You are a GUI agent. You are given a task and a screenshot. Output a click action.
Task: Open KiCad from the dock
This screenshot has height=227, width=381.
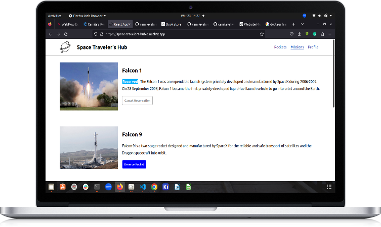(x=166, y=187)
